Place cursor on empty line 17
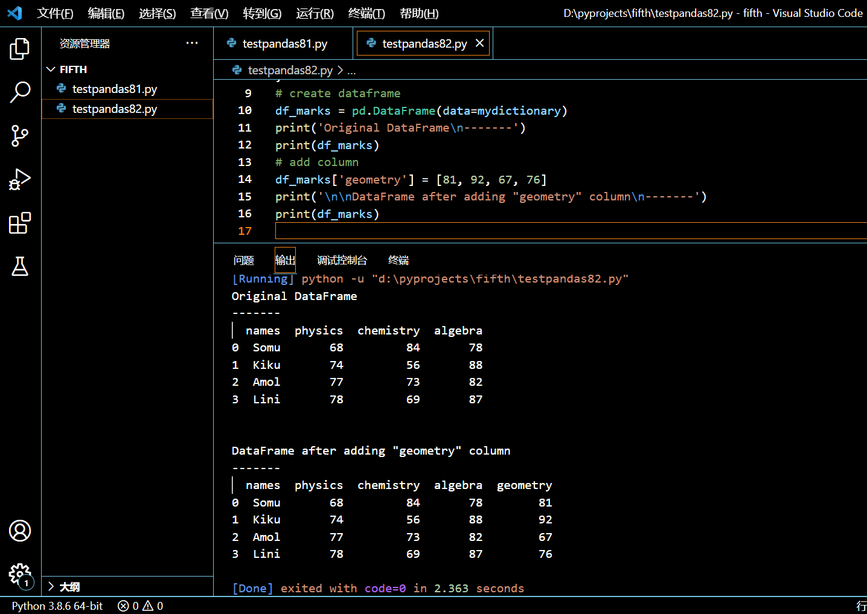 [571, 231]
